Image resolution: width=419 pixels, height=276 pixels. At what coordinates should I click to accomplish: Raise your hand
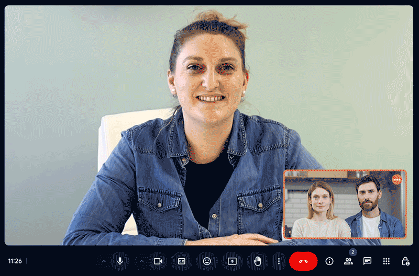pyautogui.click(x=257, y=261)
